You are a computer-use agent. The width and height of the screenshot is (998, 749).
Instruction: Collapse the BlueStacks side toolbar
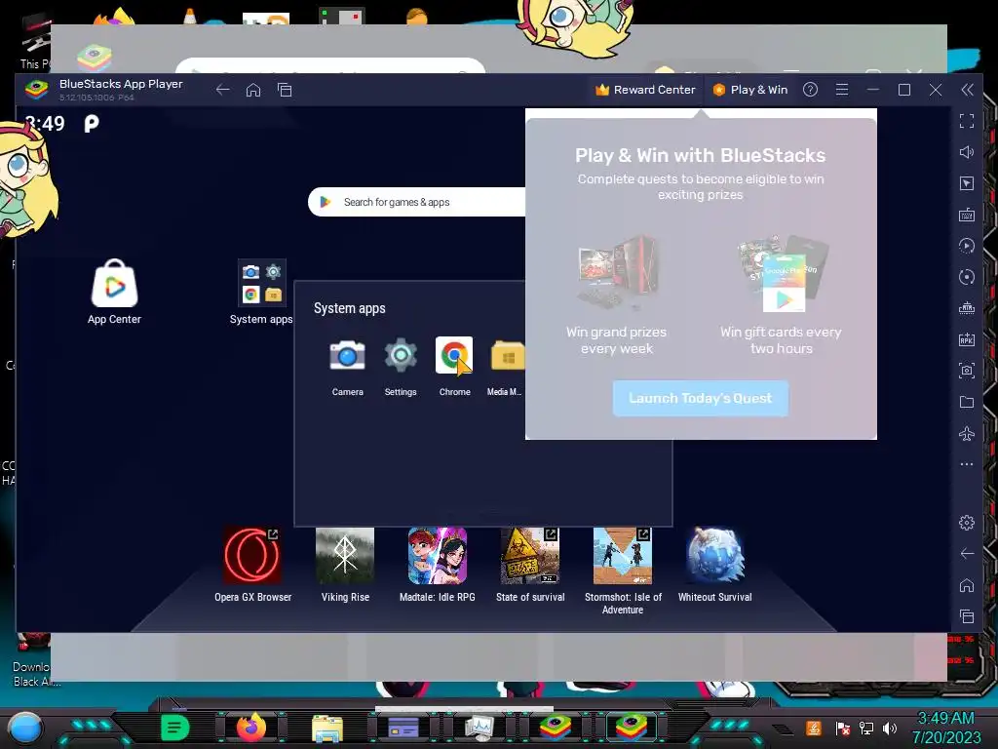click(967, 90)
